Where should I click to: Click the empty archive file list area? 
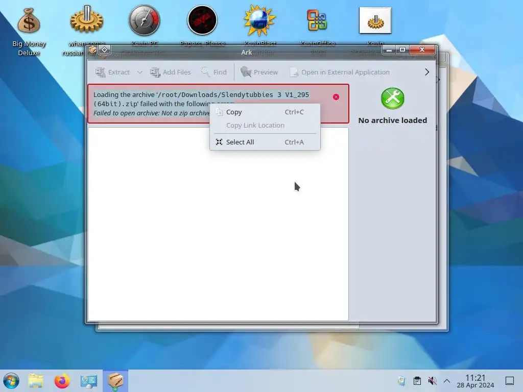click(218, 224)
